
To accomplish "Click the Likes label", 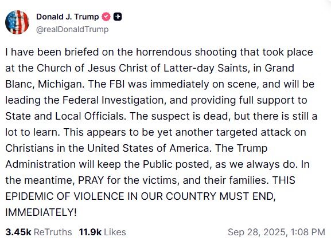I will (x=115, y=232).
